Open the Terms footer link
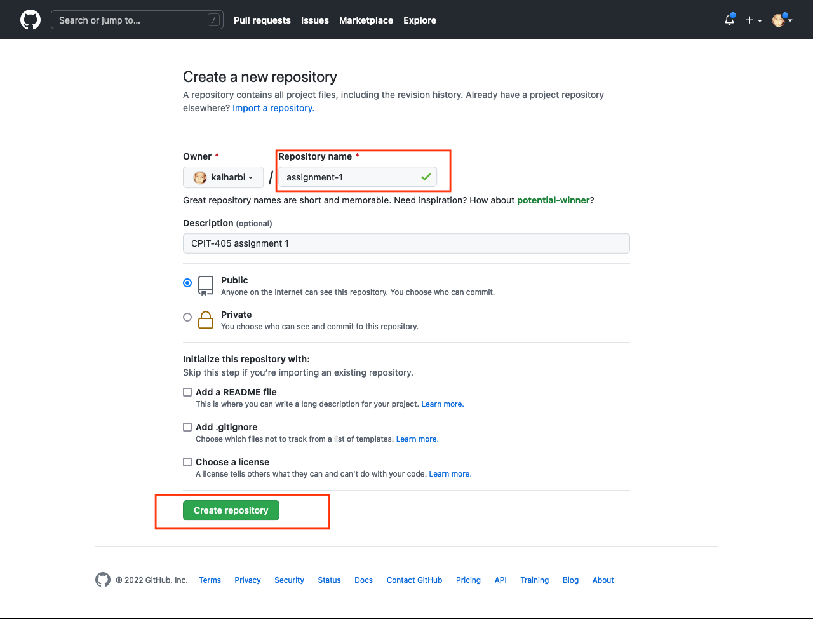813x619 pixels. click(x=210, y=580)
